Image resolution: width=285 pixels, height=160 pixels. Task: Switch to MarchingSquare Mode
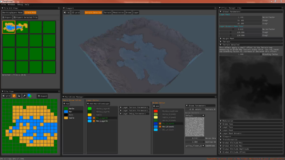click(12, 12)
